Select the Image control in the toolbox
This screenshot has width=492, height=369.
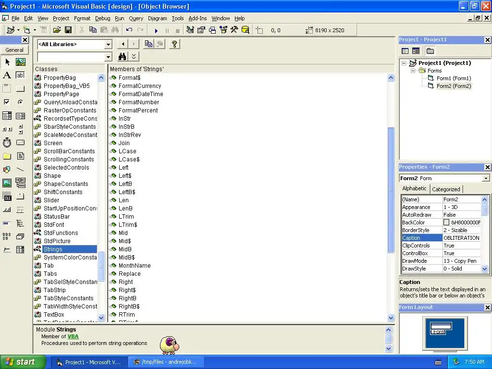7,183
